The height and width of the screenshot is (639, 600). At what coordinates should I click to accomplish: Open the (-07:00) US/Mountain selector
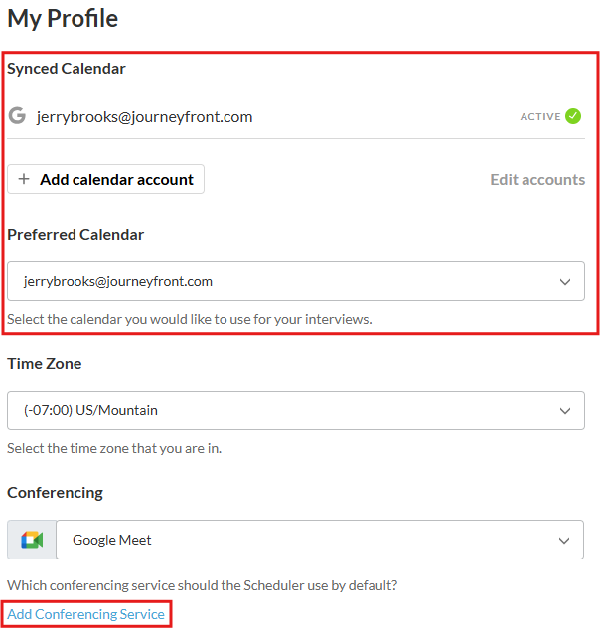[296, 410]
